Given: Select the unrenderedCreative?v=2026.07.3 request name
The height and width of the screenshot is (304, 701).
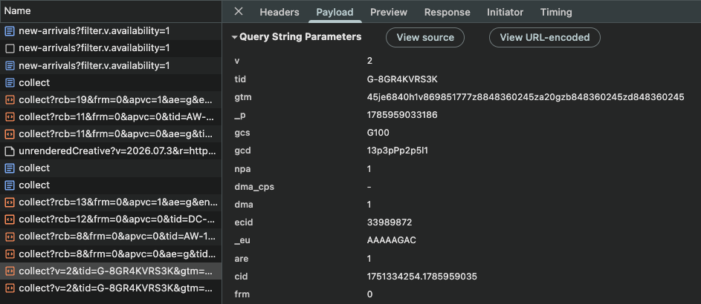Looking at the screenshot, I should [118, 151].
